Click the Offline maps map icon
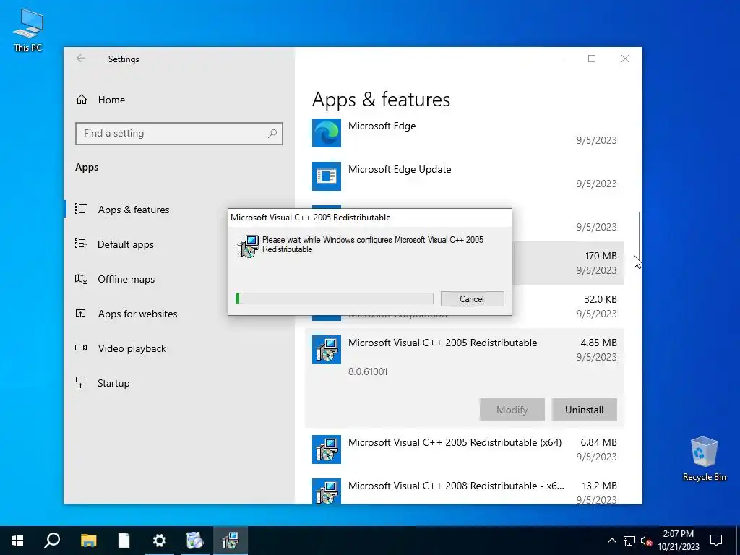 click(81, 278)
